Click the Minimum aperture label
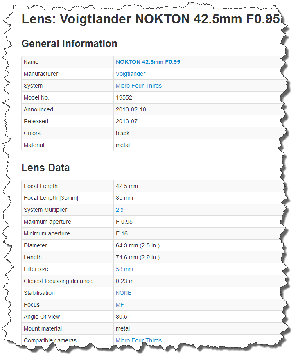 pos(47,234)
